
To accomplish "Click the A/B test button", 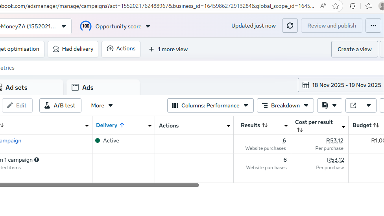I will tap(60, 105).
